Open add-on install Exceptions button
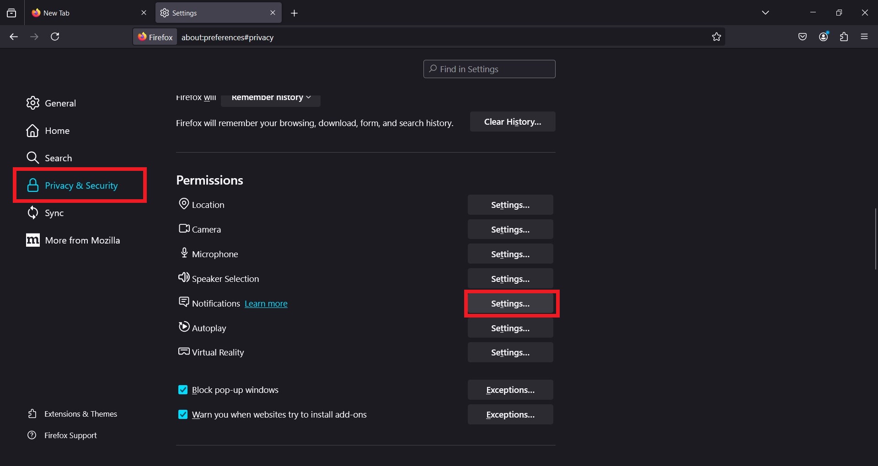The width and height of the screenshot is (878, 466). pyautogui.click(x=510, y=414)
